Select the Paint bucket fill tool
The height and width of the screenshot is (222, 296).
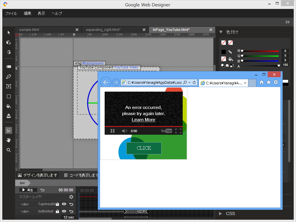pos(8,106)
